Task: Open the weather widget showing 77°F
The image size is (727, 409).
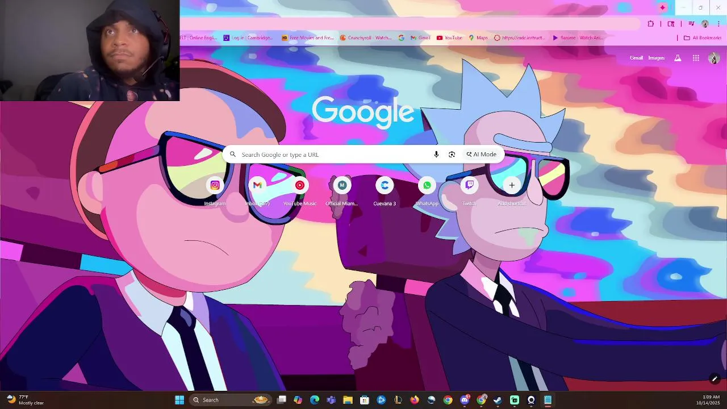Action: pyautogui.click(x=26, y=400)
